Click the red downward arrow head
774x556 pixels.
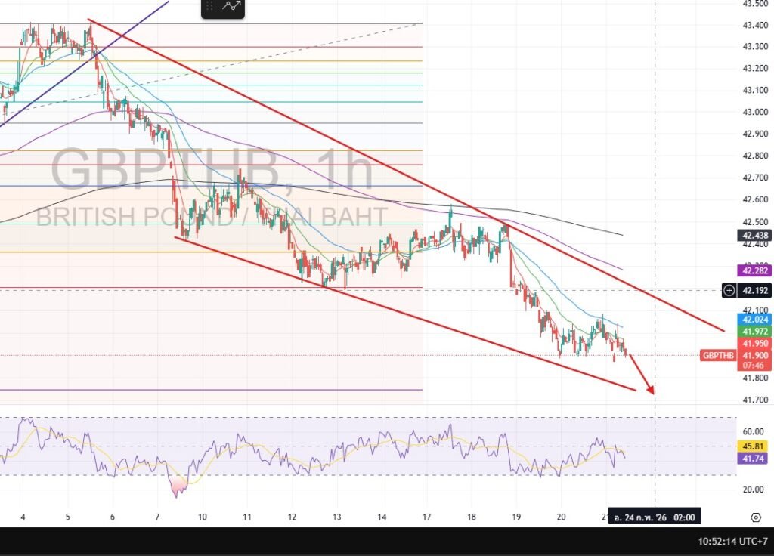[649, 389]
